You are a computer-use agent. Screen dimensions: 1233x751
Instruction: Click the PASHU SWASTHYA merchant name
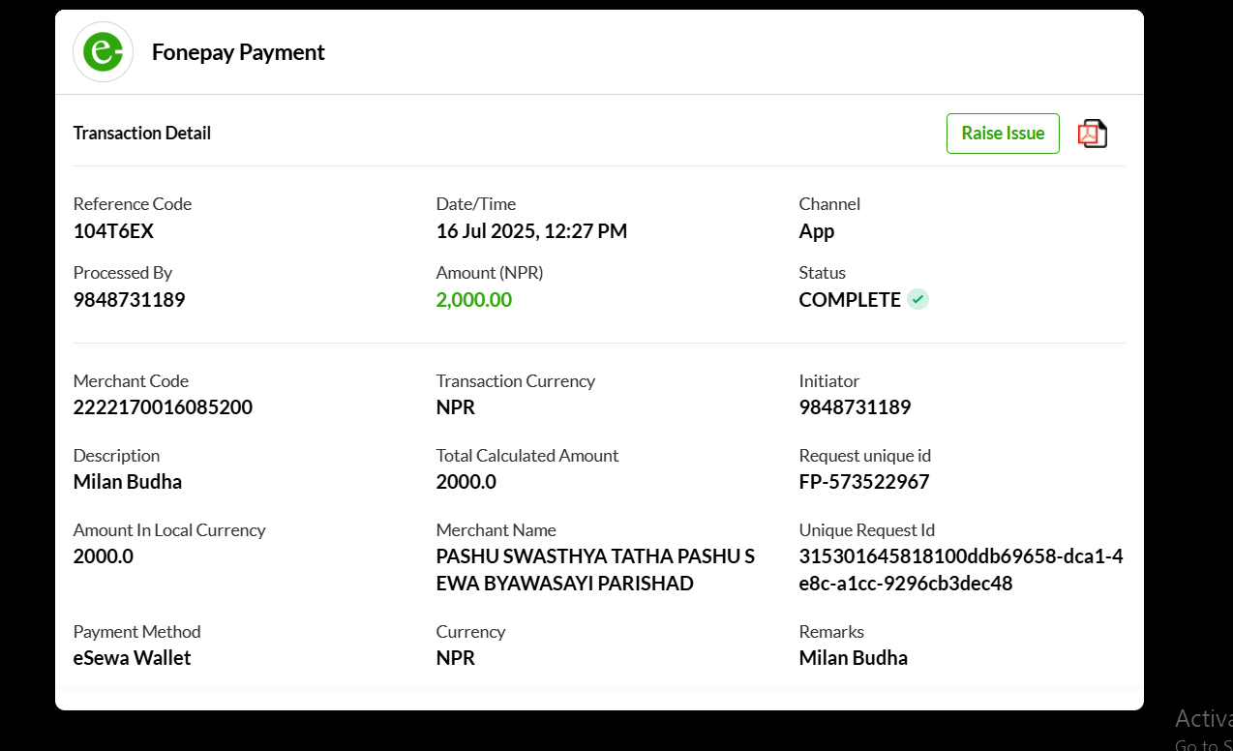595,570
